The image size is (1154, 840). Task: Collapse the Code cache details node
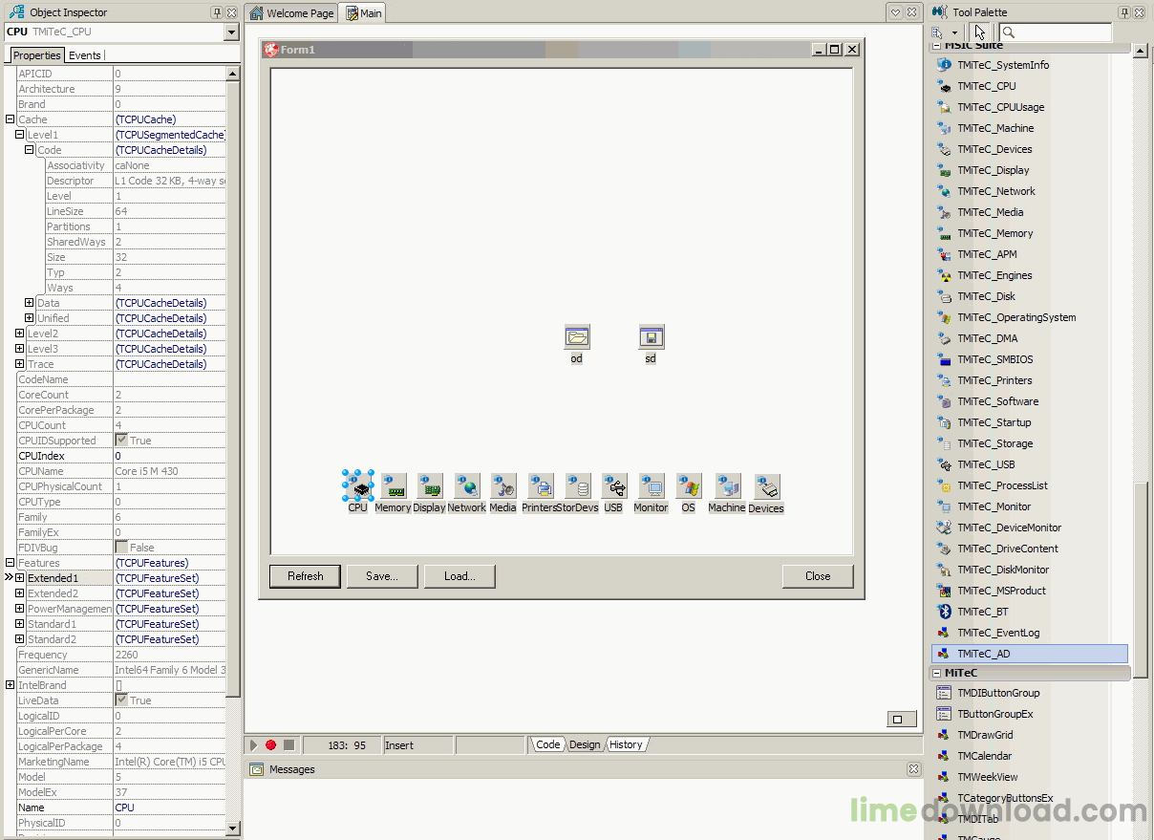coord(30,150)
